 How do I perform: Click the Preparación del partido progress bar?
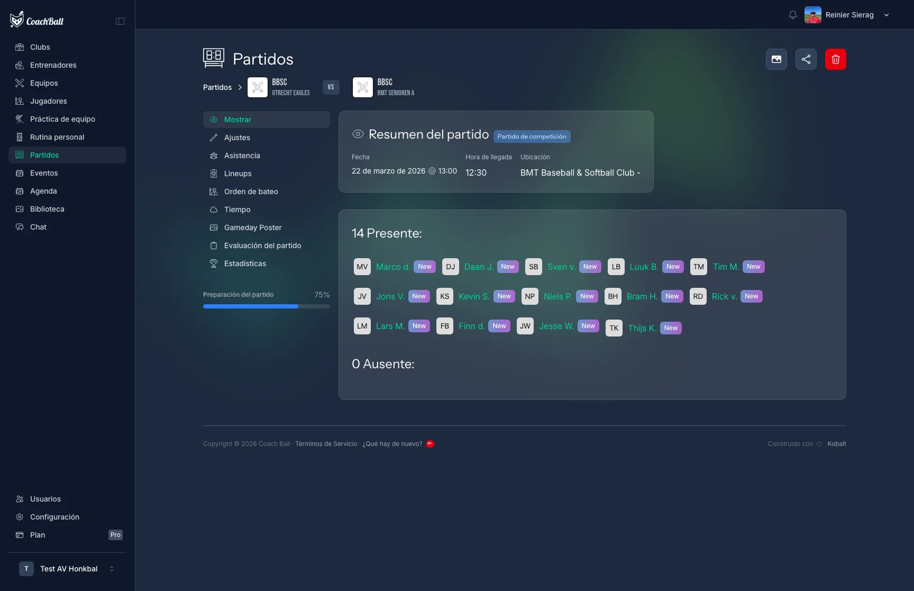(266, 306)
